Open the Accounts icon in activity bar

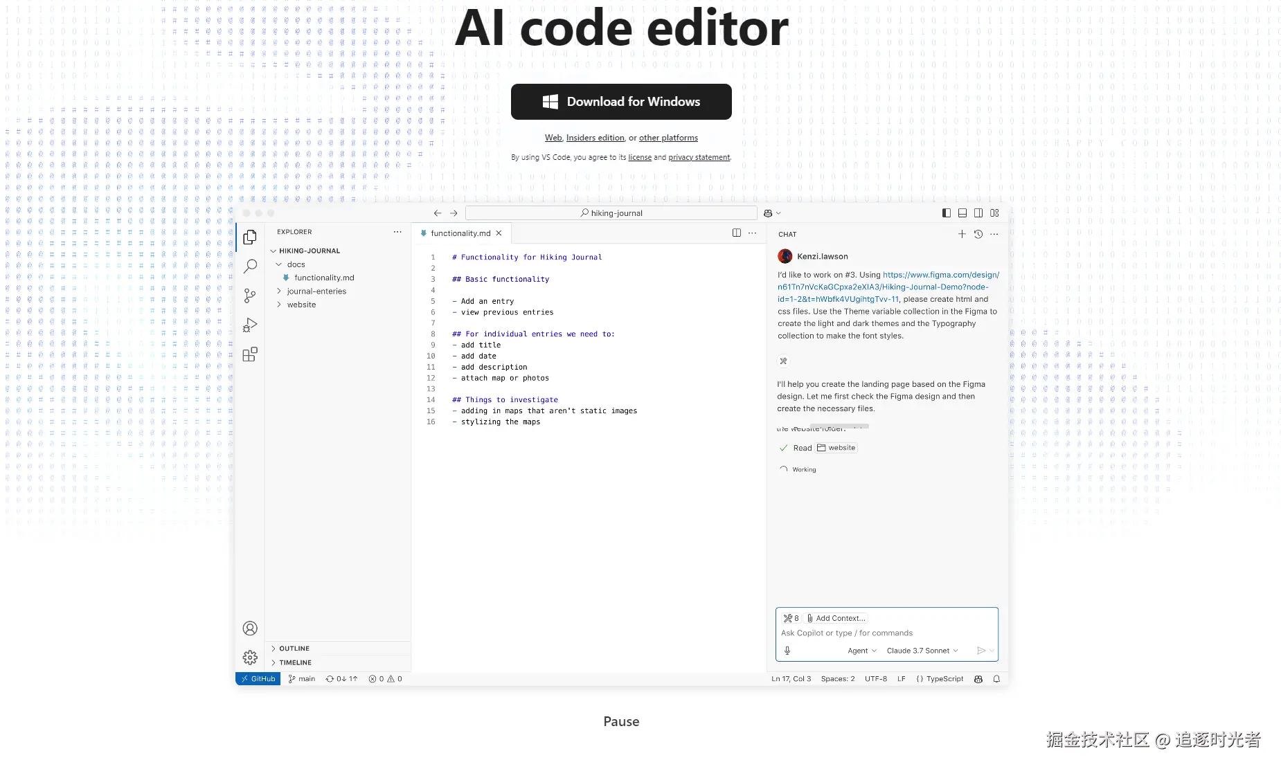[x=250, y=628]
